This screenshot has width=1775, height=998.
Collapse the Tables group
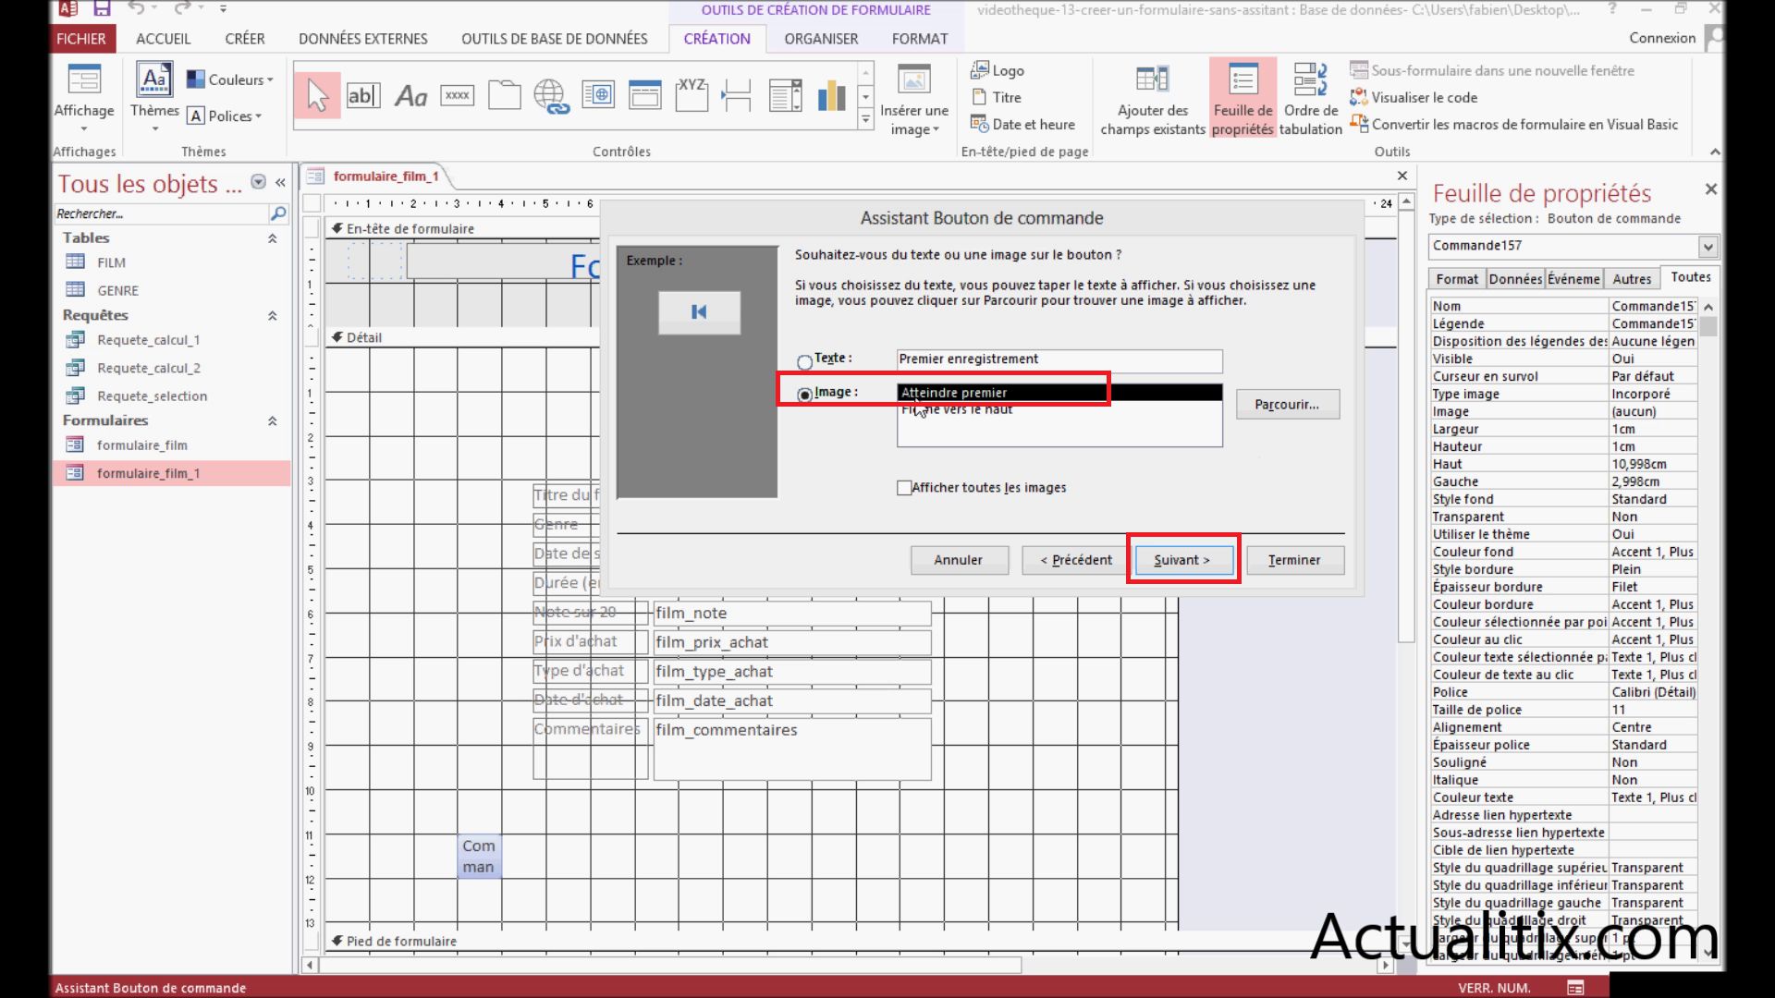(272, 238)
